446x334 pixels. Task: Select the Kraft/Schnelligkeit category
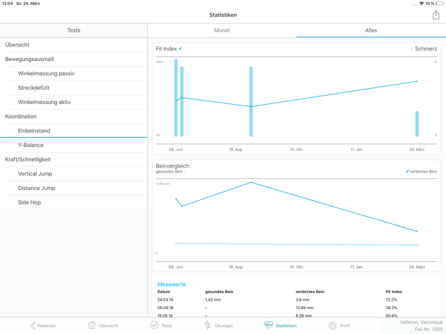click(74, 159)
